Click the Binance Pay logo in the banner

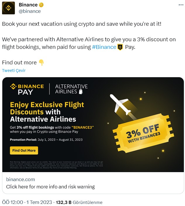click(x=27, y=89)
